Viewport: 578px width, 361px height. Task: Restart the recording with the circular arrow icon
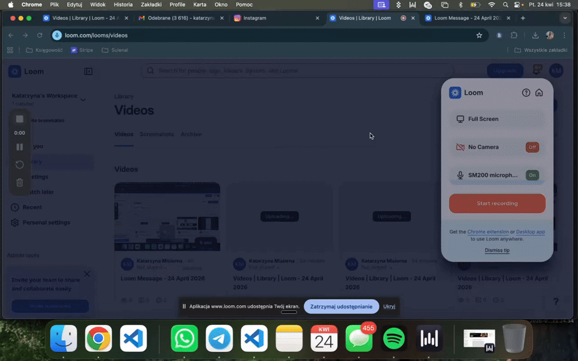pyautogui.click(x=20, y=165)
